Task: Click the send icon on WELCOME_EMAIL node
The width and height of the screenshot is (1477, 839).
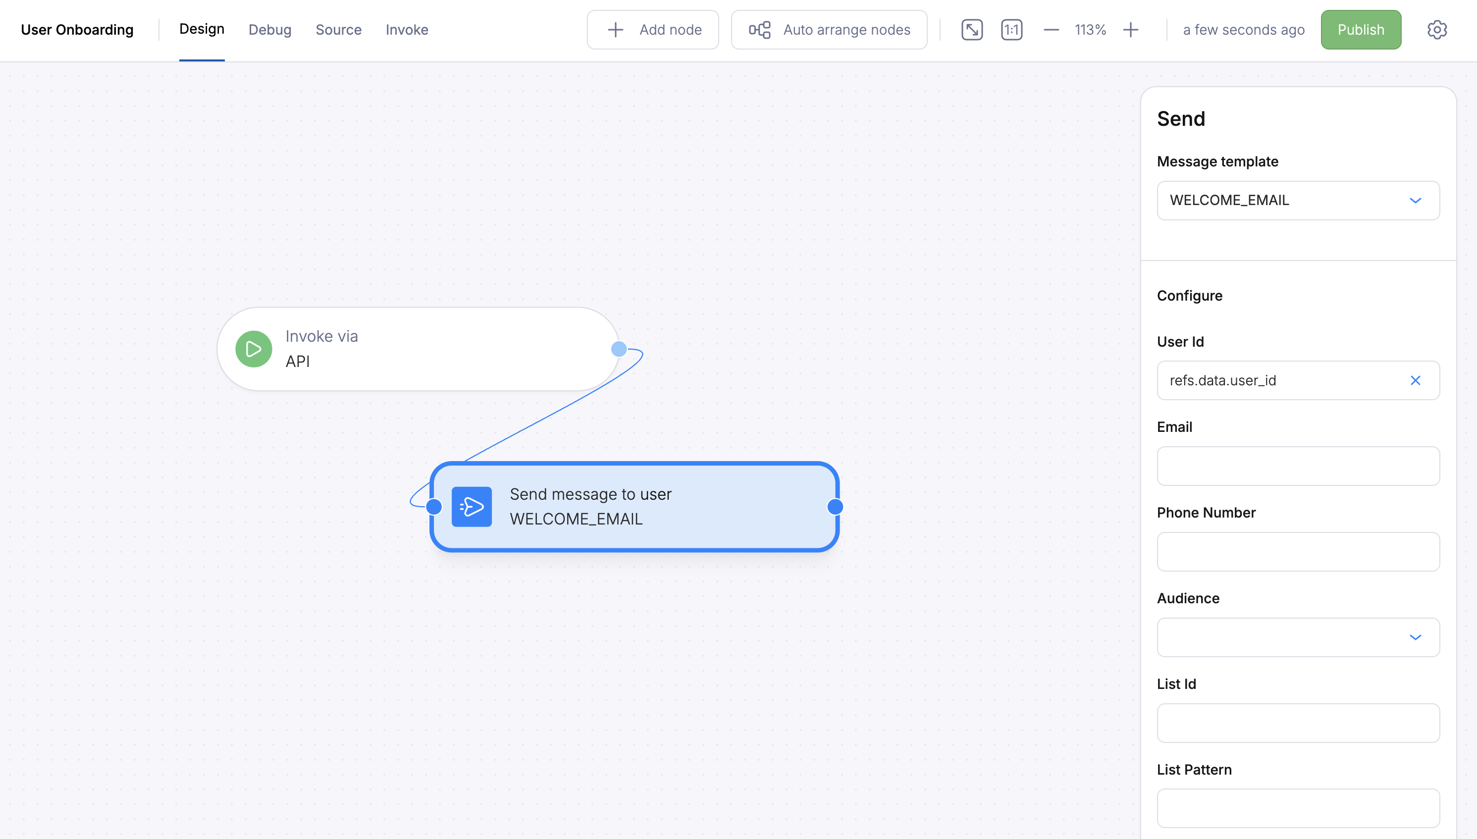Action: point(472,507)
